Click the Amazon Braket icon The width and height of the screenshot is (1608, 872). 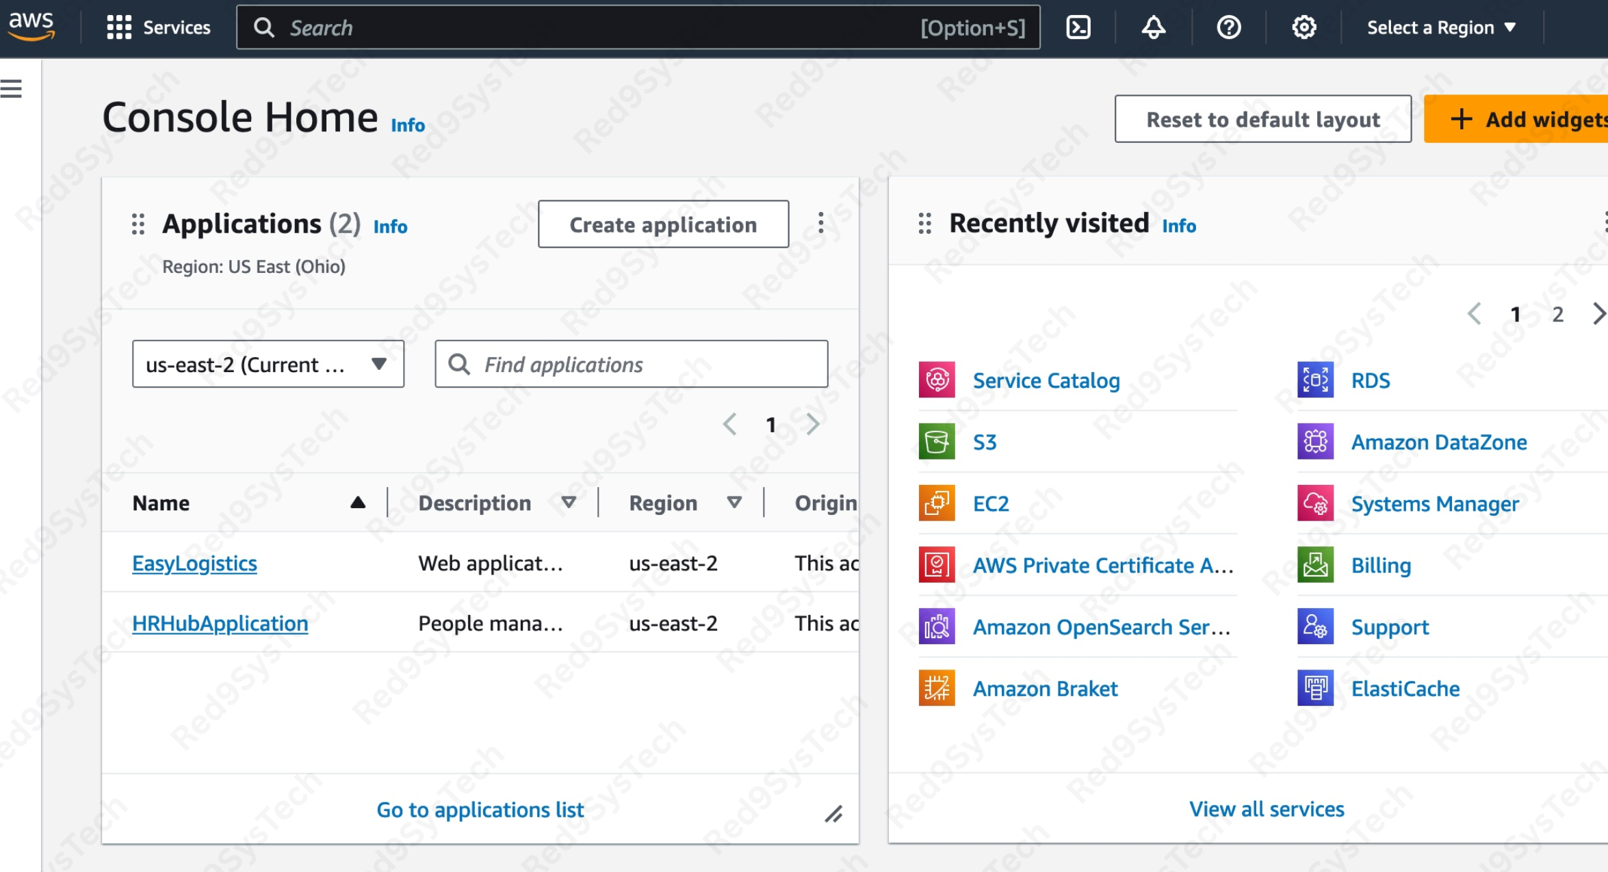pyautogui.click(x=937, y=688)
